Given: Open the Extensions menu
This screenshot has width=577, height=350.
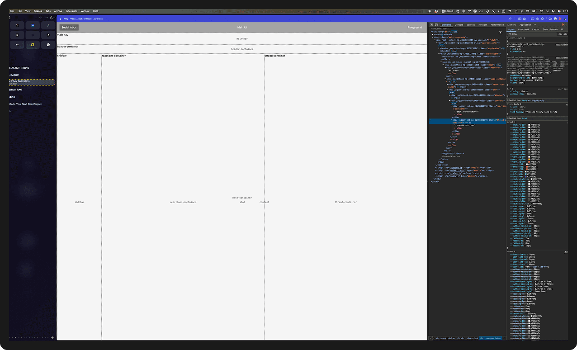Looking at the screenshot, I should coord(71,11).
